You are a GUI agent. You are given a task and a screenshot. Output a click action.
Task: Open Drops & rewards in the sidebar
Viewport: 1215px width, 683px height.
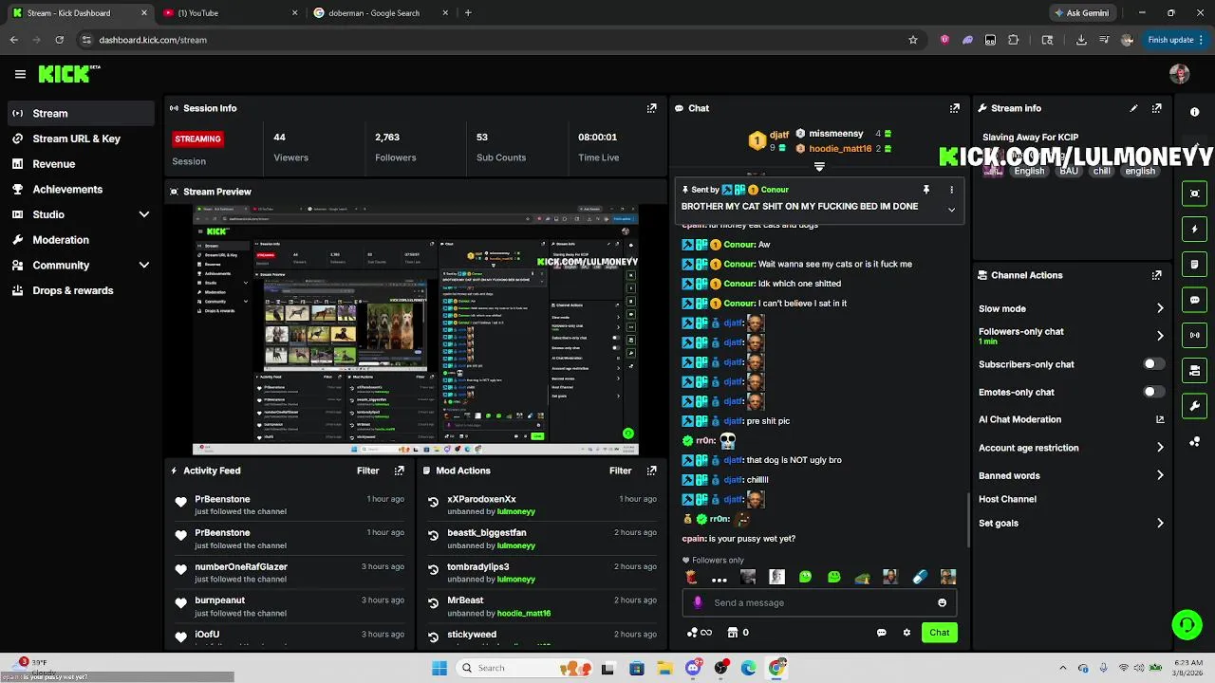click(80, 290)
